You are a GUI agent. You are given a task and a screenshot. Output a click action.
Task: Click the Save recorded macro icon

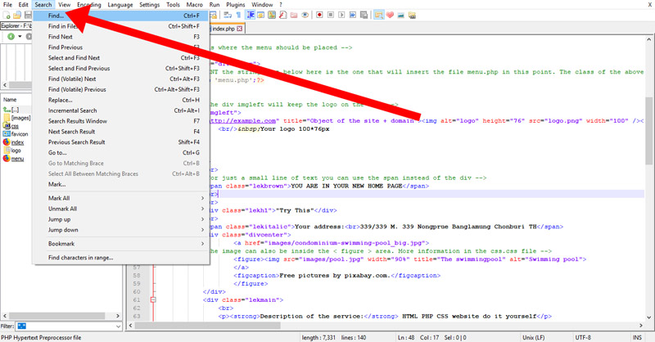tap(364, 15)
